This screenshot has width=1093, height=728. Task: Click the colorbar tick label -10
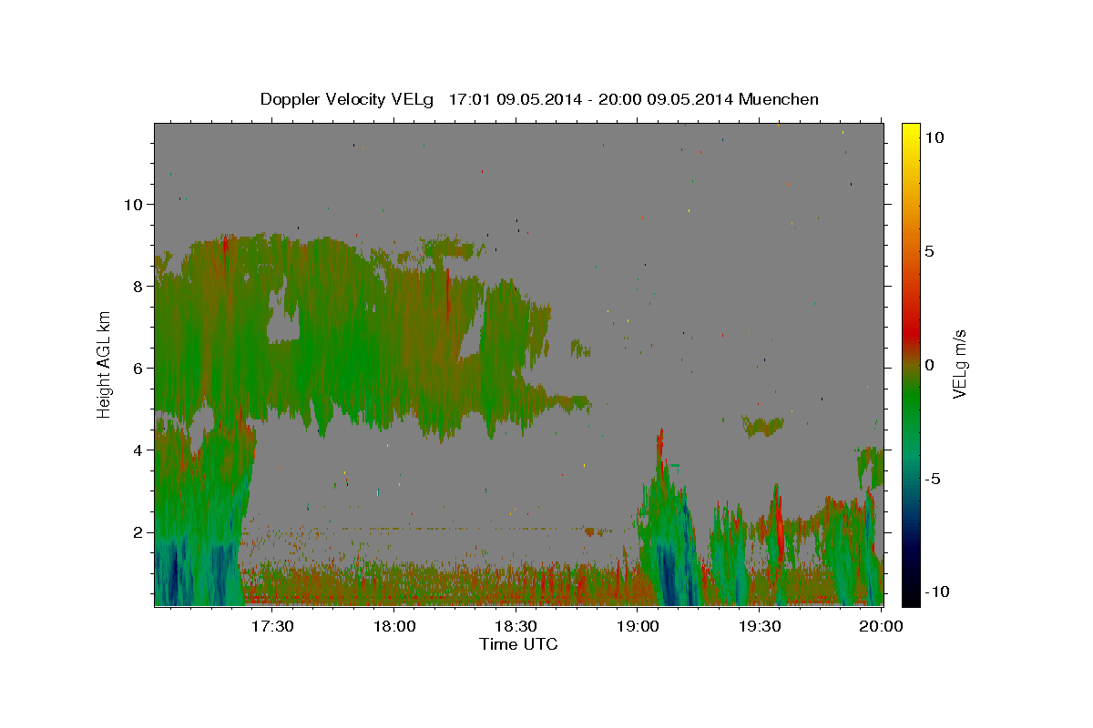(x=937, y=592)
